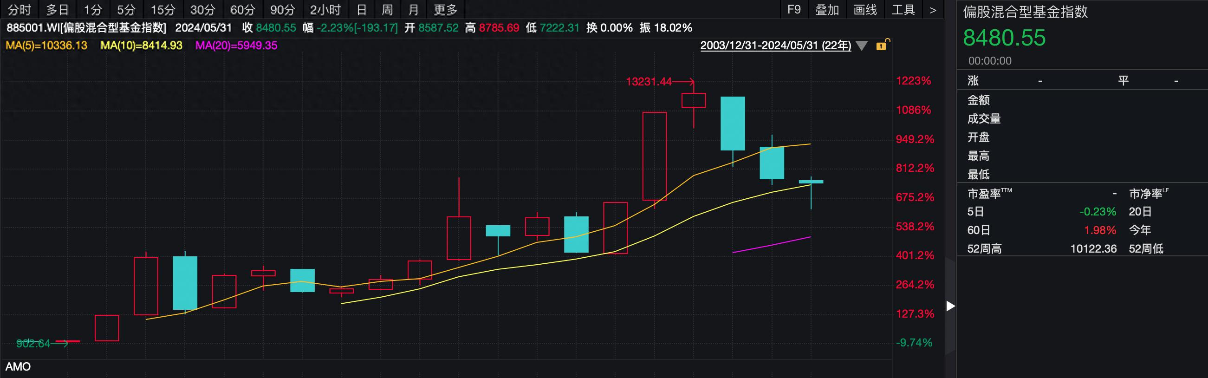Click the MA(5) moving average label
Screen dimensions: 1208x378
click(46, 46)
